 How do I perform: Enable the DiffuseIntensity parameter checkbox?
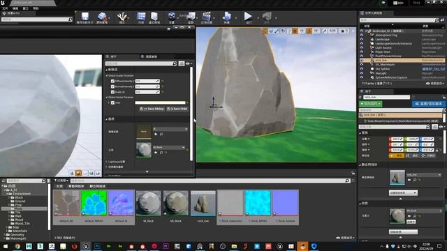(x=112, y=81)
